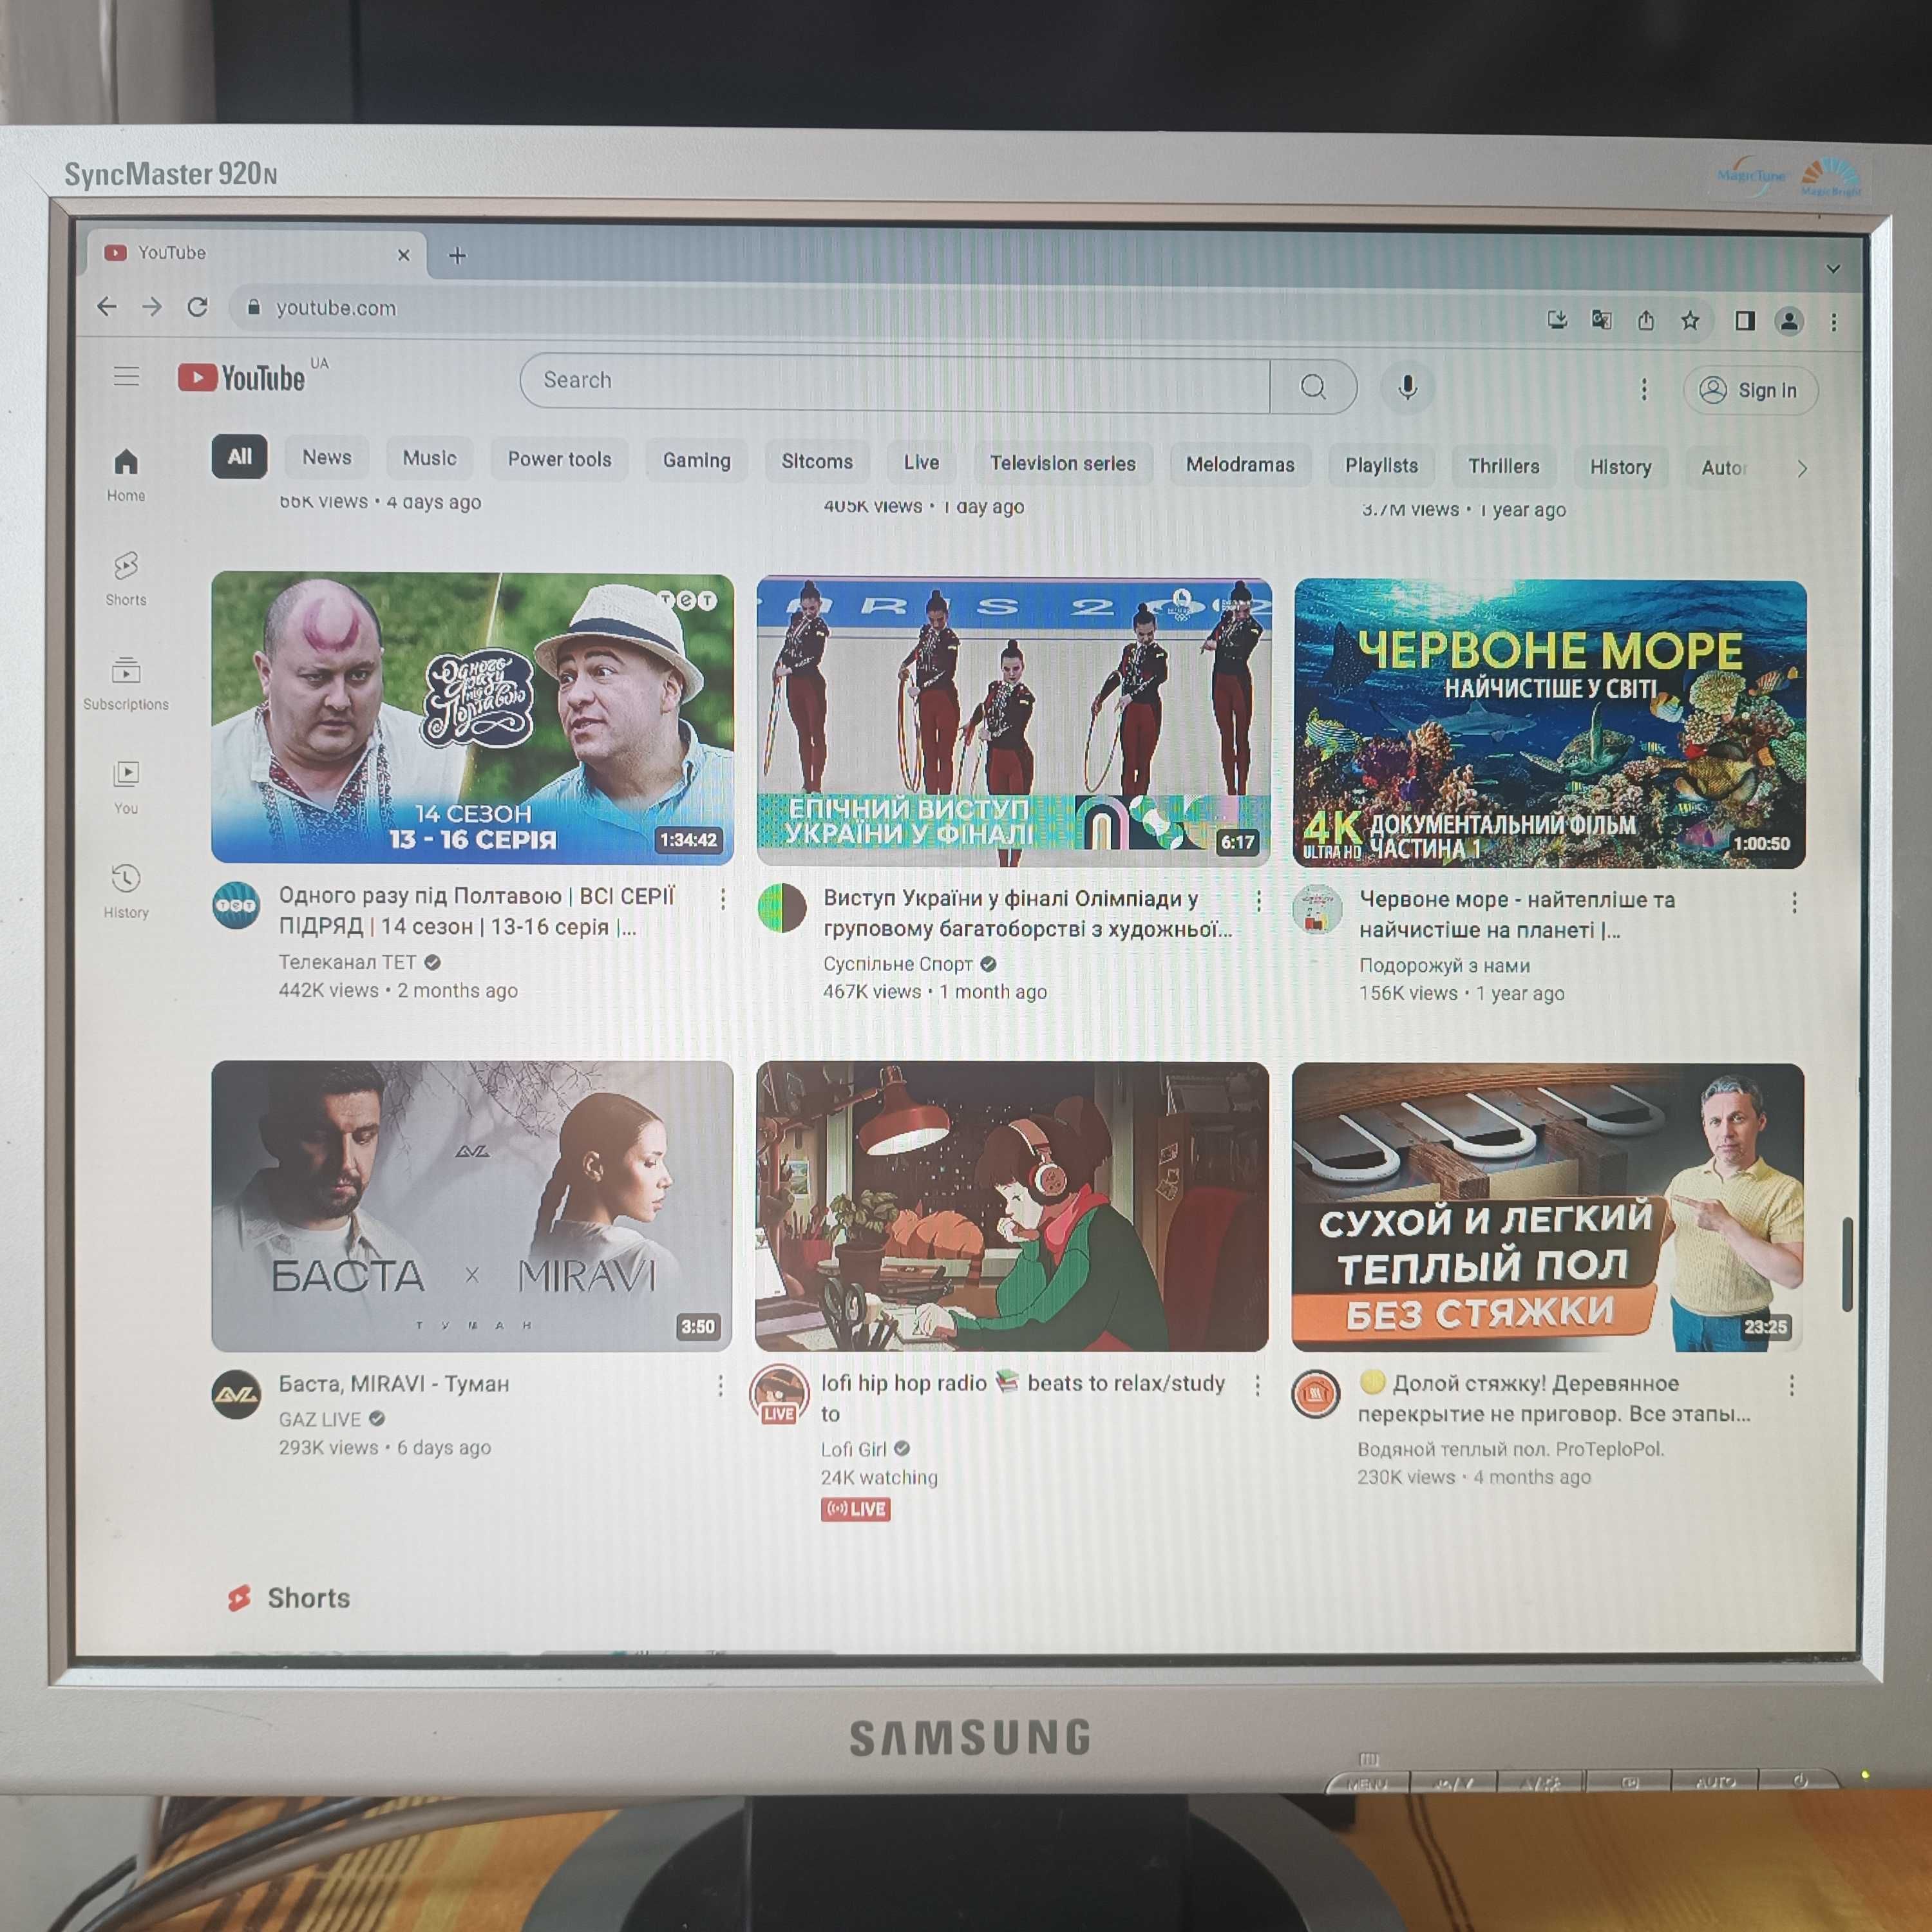Close the YouTube browser tab
Viewport: 1932px width, 1932px height.
404,255
